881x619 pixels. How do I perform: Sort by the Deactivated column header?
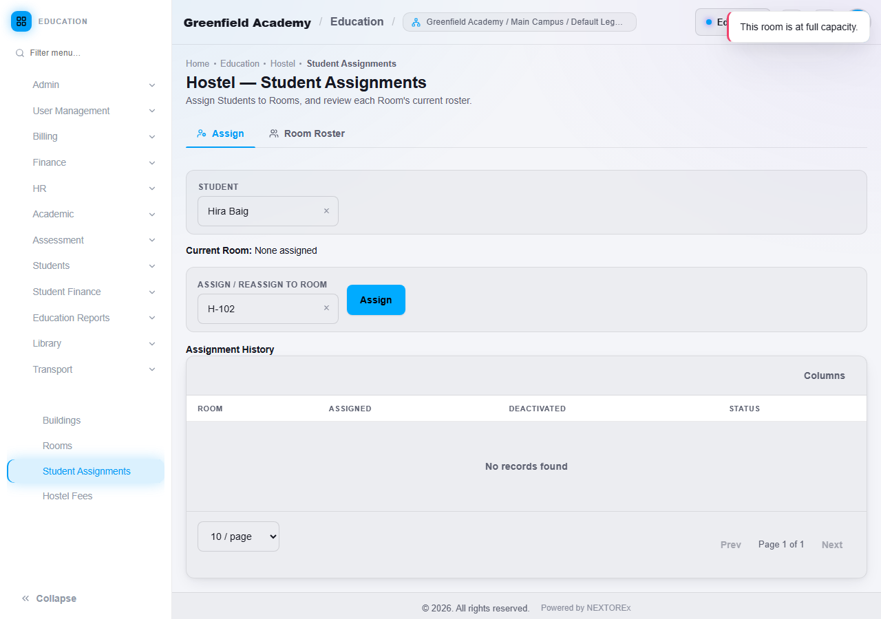pos(538,409)
